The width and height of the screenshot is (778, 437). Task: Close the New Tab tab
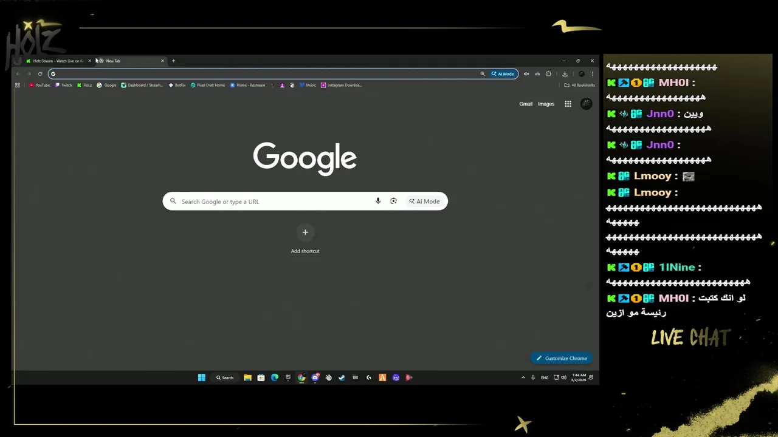(162, 61)
